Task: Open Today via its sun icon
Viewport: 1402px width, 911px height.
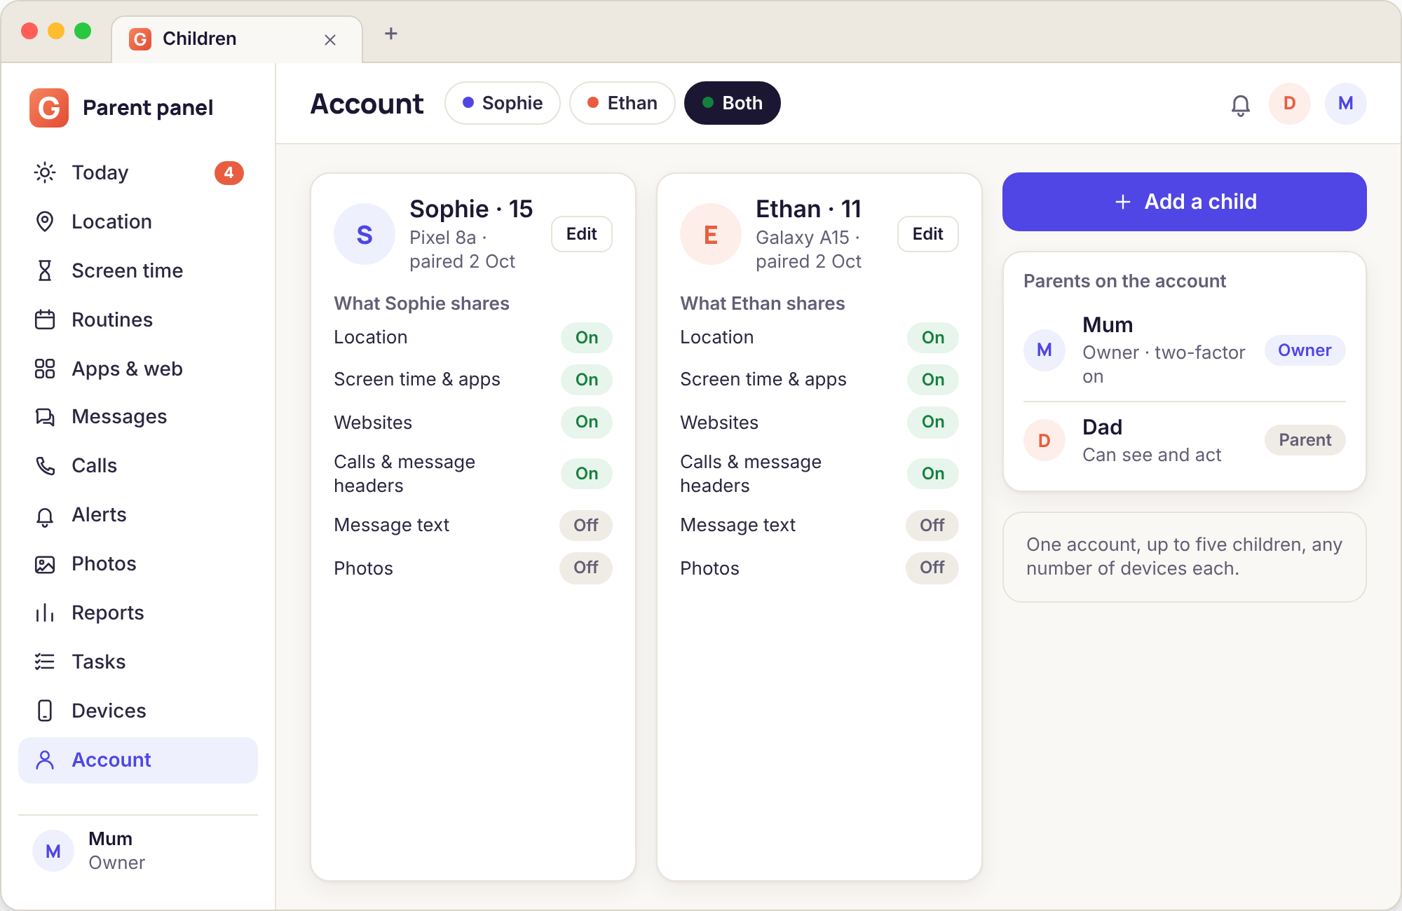Action: click(x=45, y=172)
